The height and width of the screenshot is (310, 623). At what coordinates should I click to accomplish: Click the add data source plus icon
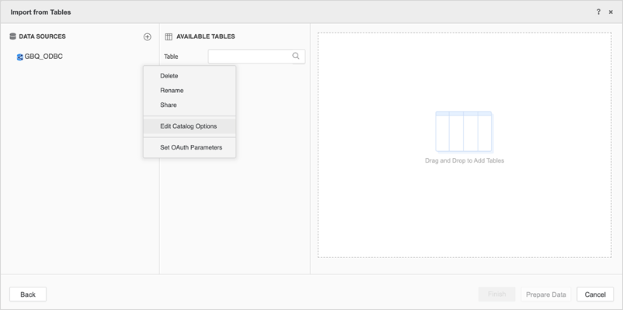pos(148,36)
